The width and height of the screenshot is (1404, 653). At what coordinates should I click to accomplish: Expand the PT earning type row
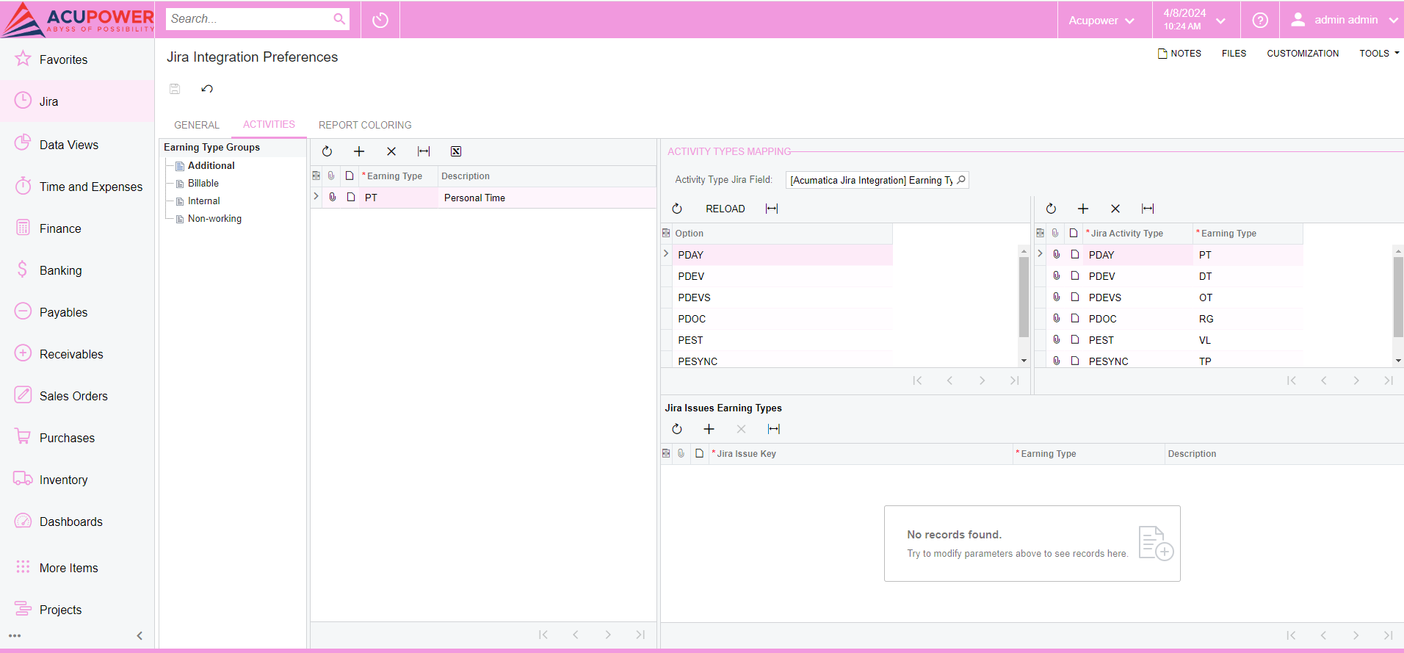316,197
